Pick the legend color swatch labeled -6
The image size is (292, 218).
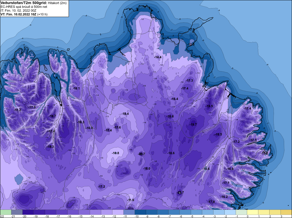185,212
